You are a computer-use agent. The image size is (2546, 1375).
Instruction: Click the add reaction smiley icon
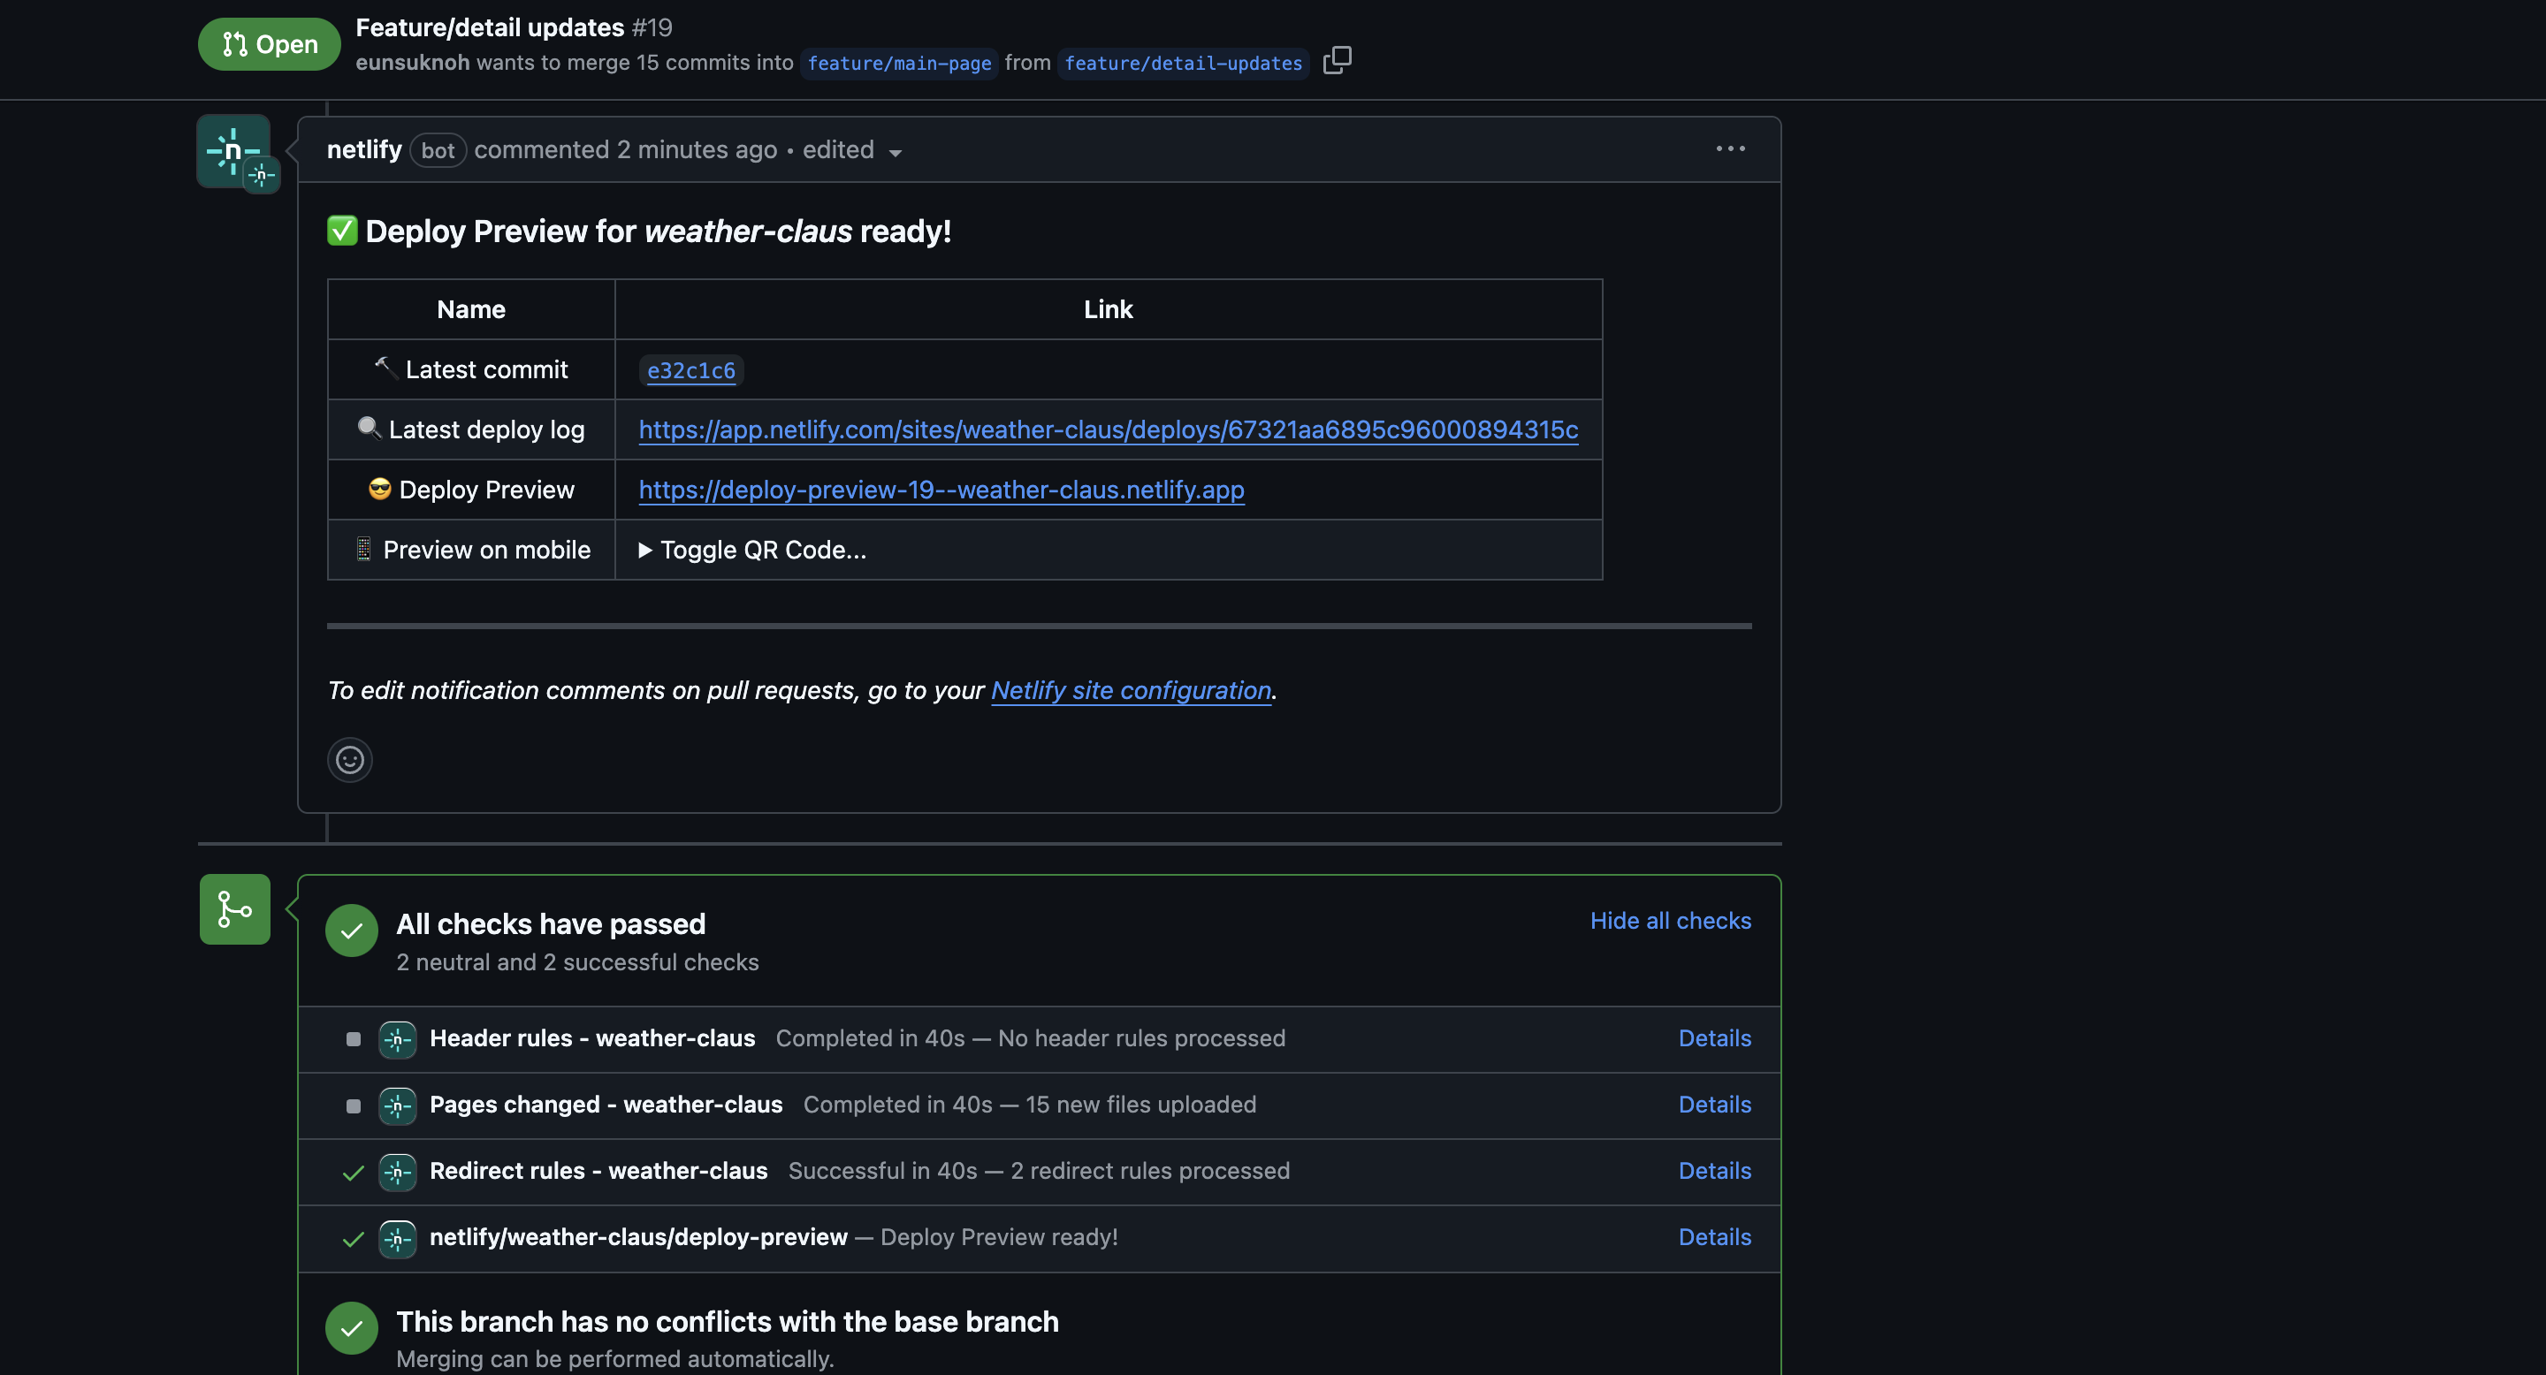click(x=350, y=760)
